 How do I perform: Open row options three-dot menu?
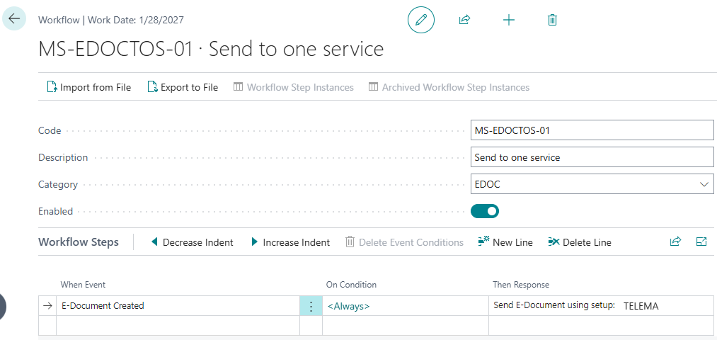311,306
